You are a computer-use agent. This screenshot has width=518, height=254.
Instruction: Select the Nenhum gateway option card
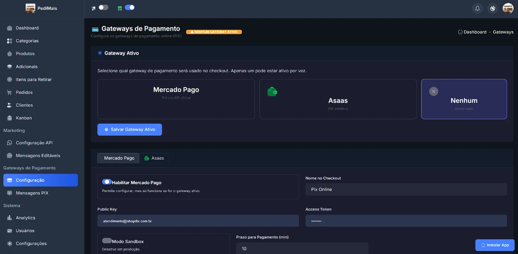tap(464, 99)
